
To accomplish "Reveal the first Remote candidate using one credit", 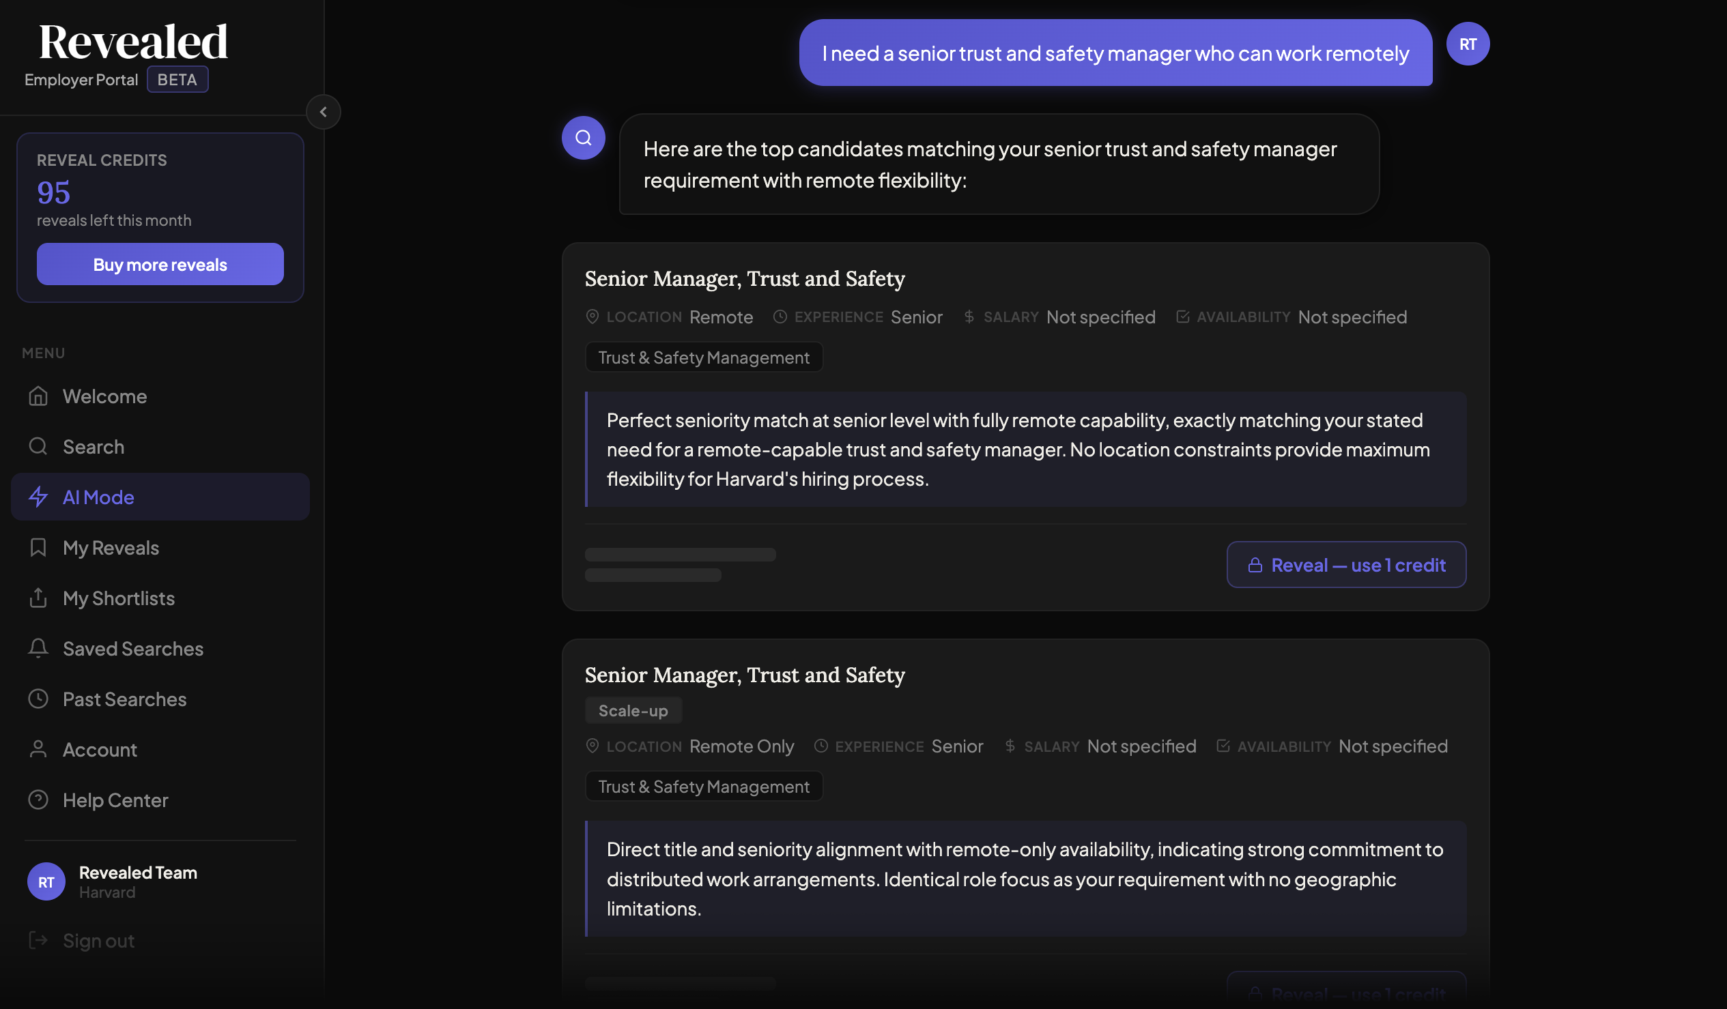I will point(1346,564).
